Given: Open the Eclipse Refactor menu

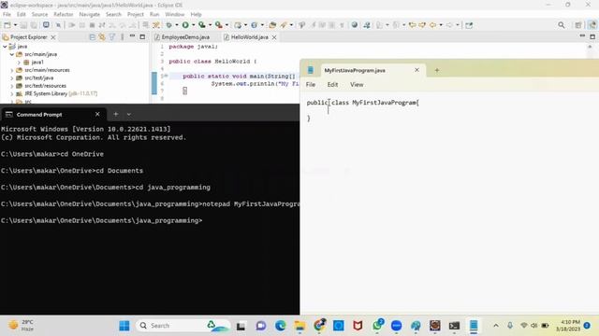Looking at the screenshot, I should click(63, 15).
